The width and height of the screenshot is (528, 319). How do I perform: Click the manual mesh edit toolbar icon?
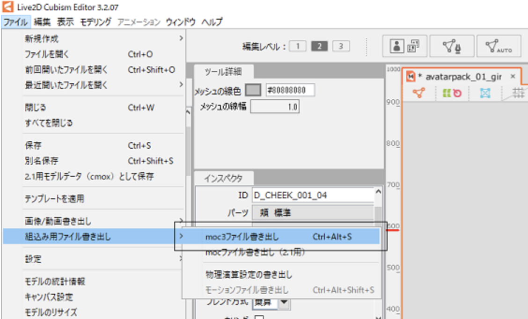(x=452, y=46)
